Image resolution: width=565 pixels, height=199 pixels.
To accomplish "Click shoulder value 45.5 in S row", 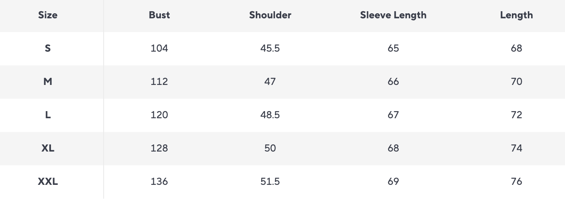I will (x=270, y=48).
